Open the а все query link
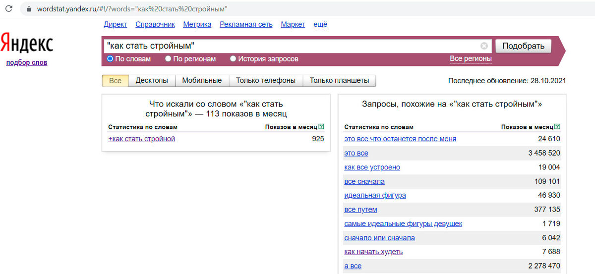Viewport: 595px width, 274px height. click(353, 266)
